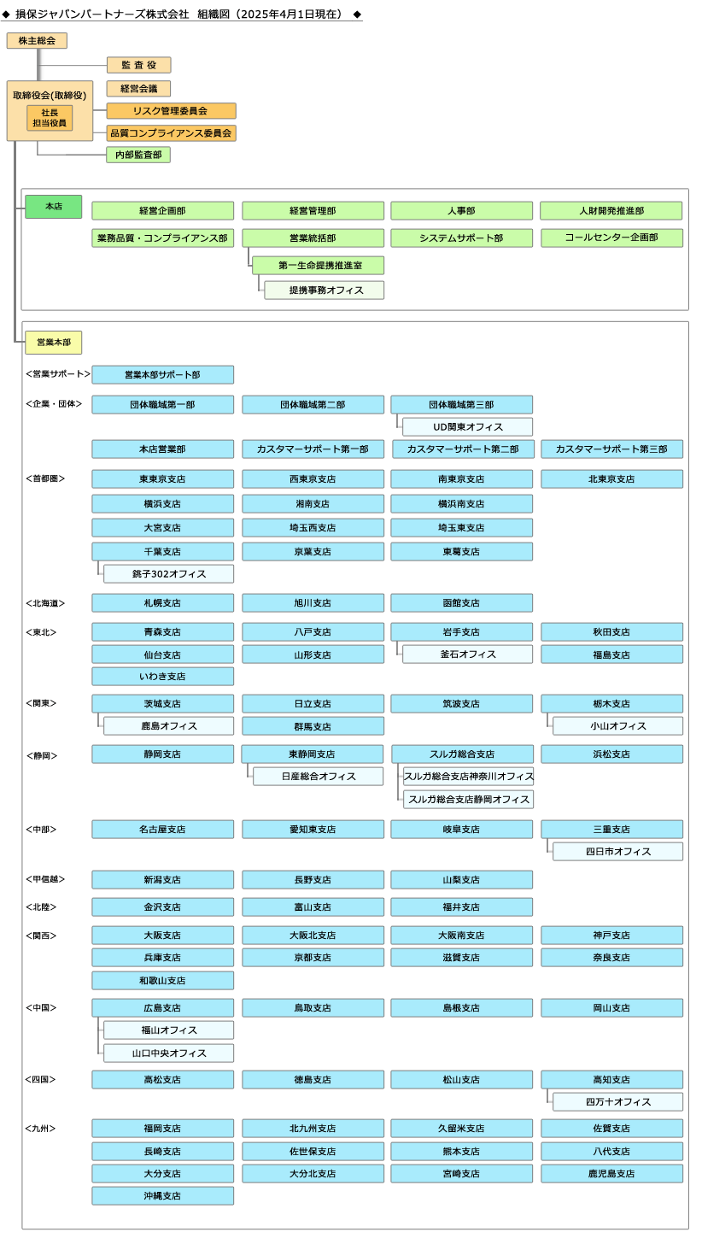Image resolution: width=702 pixels, height=1238 pixels.
Task: Open 第一生命提携推進室
Action: 319,266
